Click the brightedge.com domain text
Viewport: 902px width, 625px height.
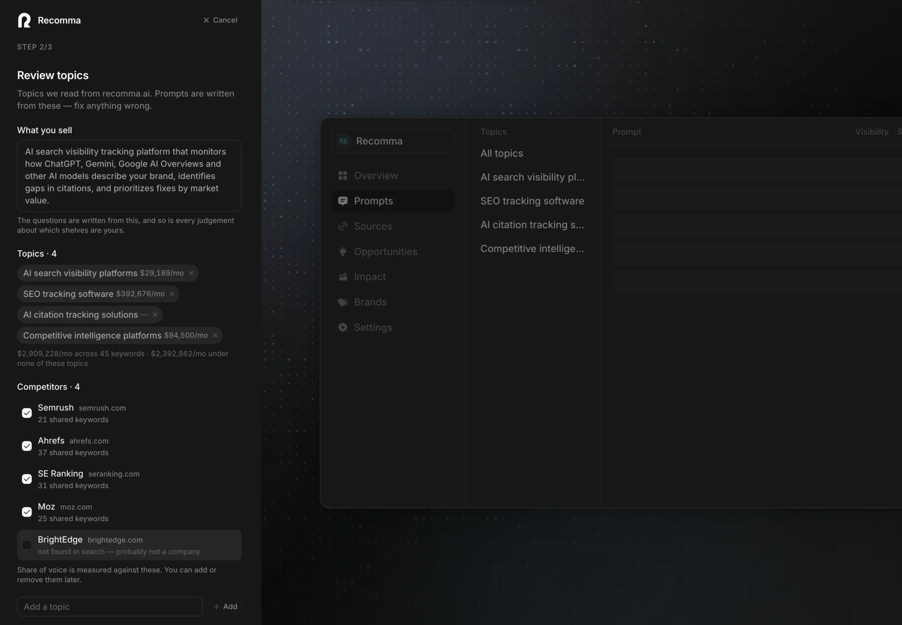(x=115, y=540)
